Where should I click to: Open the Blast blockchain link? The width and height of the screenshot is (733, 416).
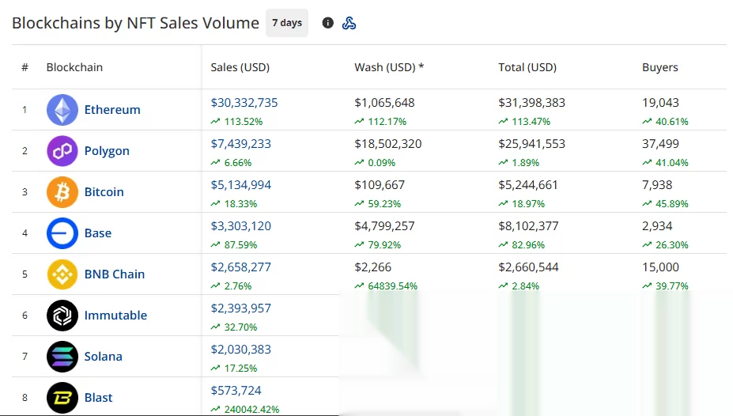98,398
